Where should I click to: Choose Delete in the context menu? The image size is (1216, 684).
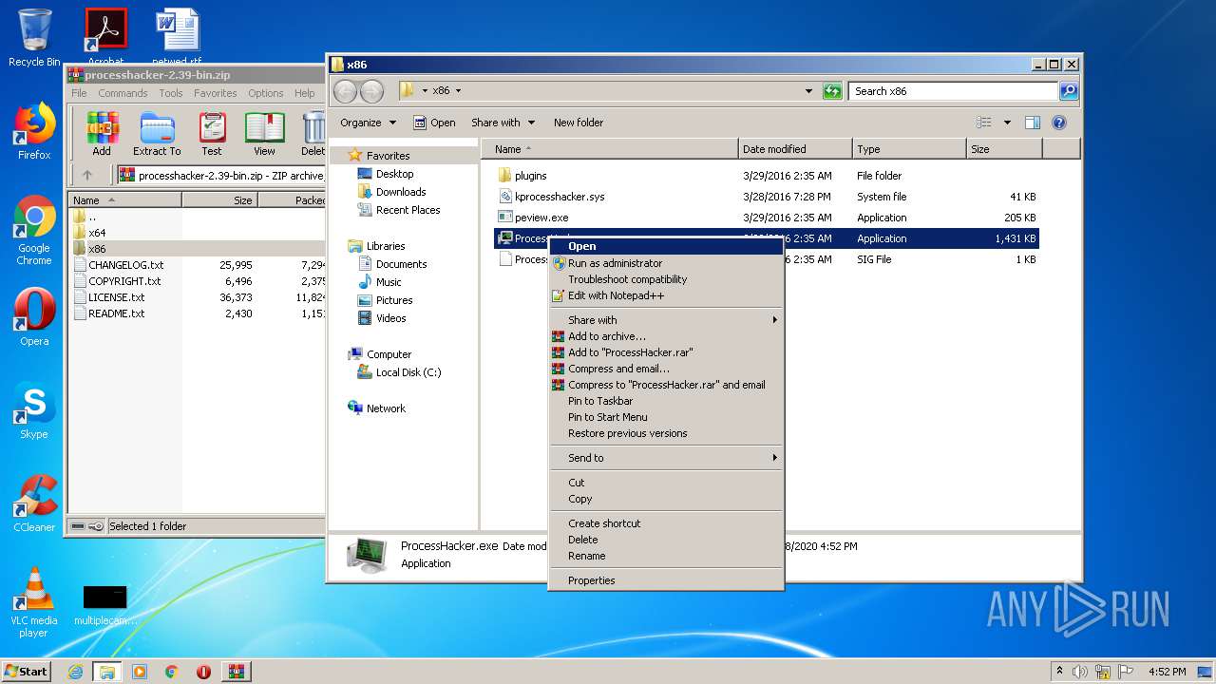[x=666, y=540]
